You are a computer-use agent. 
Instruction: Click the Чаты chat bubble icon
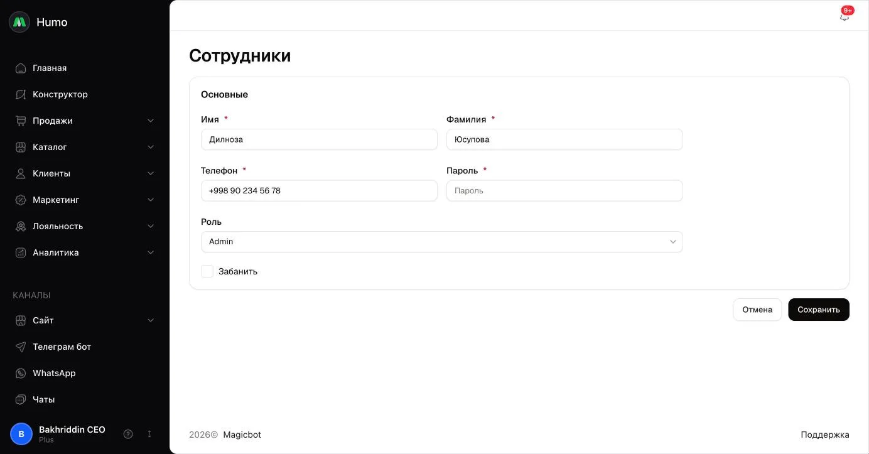pyautogui.click(x=21, y=399)
